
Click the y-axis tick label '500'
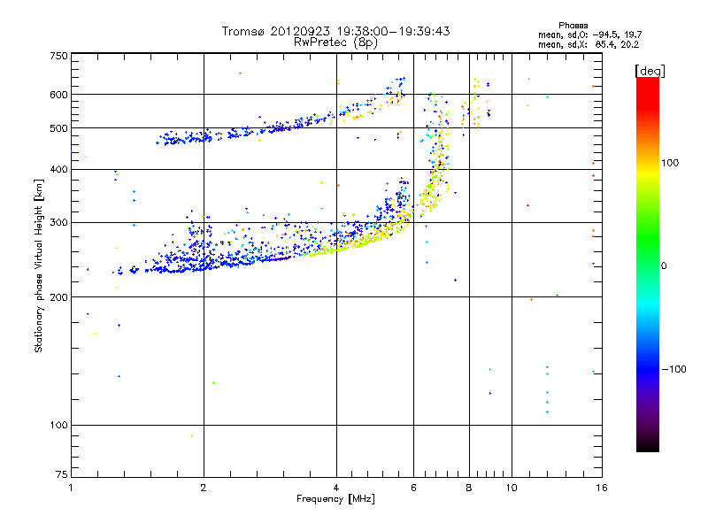click(x=58, y=128)
